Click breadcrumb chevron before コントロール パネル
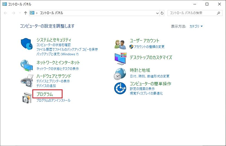This screenshot has height=146, width=226. pos(37,13)
